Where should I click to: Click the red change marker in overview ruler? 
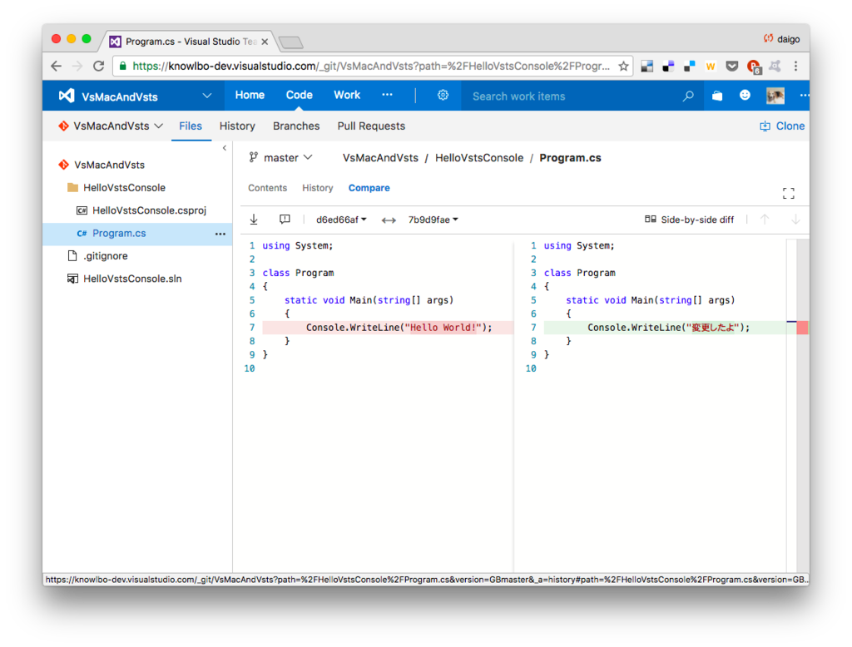(x=802, y=328)
